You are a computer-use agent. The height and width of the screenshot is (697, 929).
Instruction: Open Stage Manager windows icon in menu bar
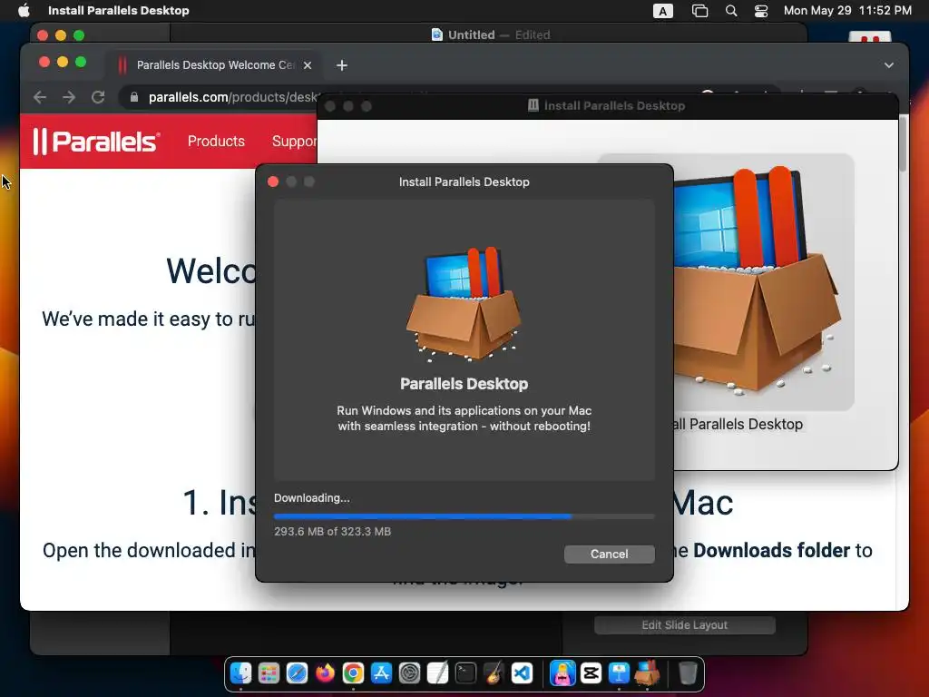(699, 11)
